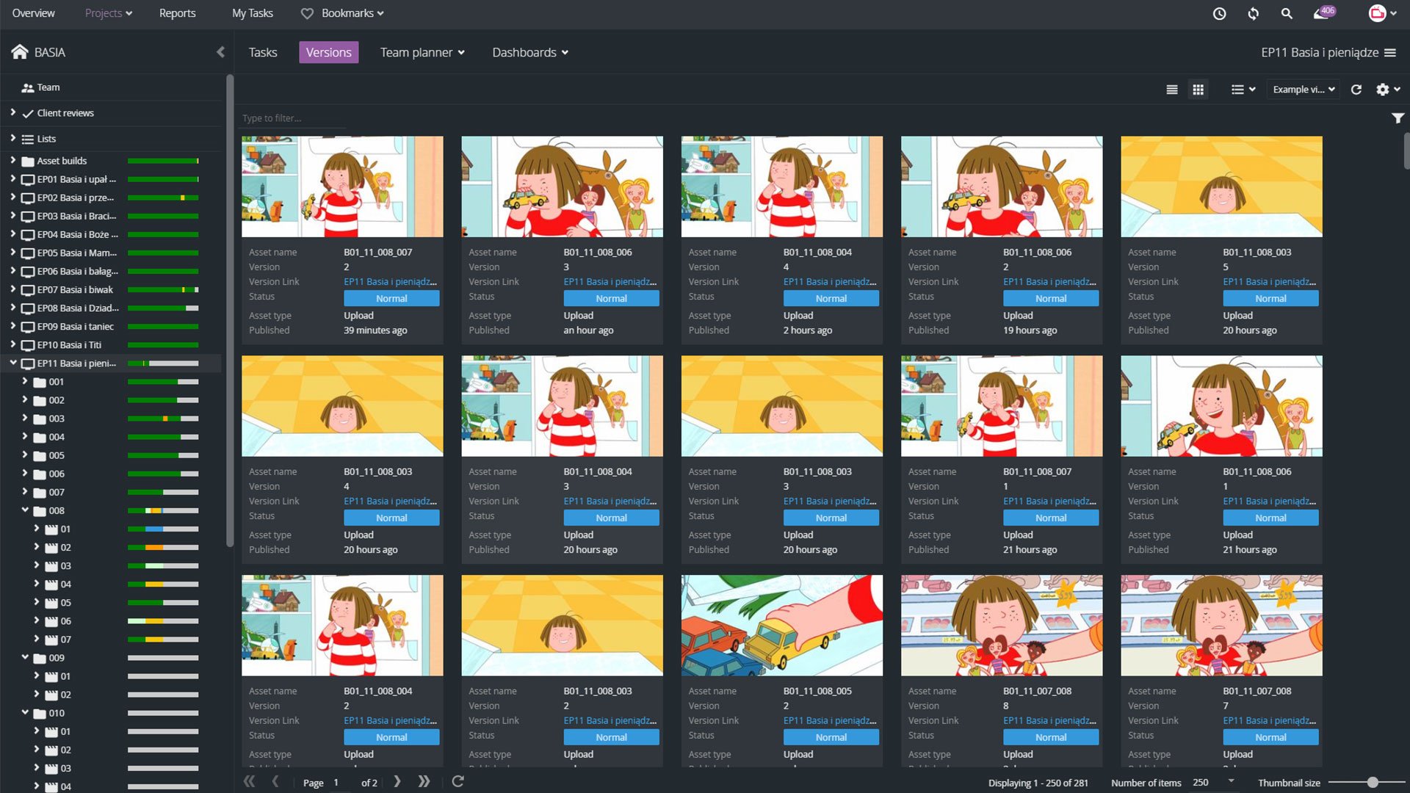Screen dimensions: 1410x793
Task: Go to the next page
Action: click(x=397, y=782)
